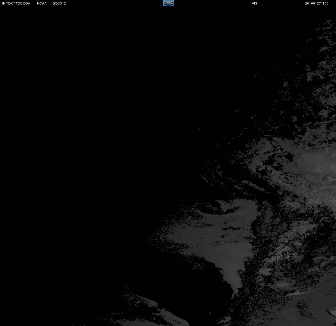This screenshot has width=336, height=326.
Task: Click the 201001271100 timestamp text
Action: point(317,3)
